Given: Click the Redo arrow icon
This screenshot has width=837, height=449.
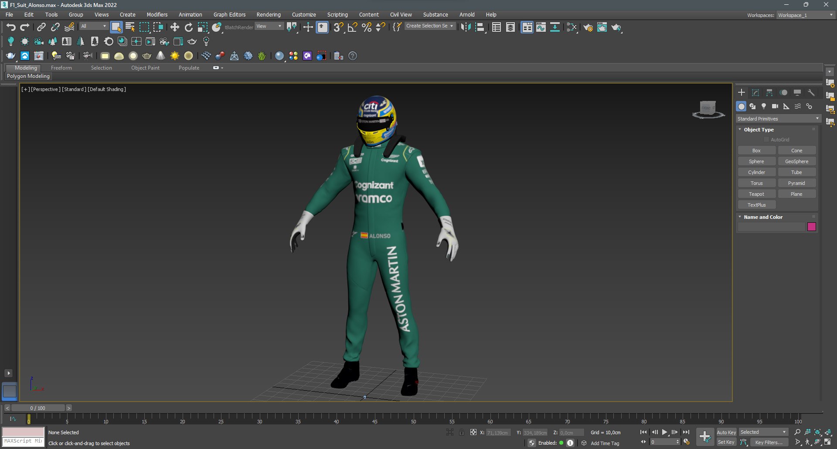Looking at the screenshot, I should click(25, 27).
